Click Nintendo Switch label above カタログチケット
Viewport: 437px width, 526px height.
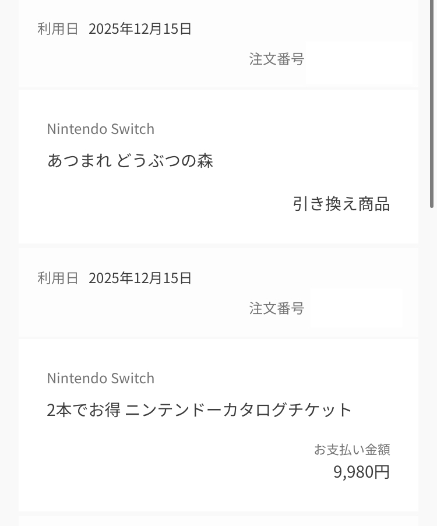[100, 378]
